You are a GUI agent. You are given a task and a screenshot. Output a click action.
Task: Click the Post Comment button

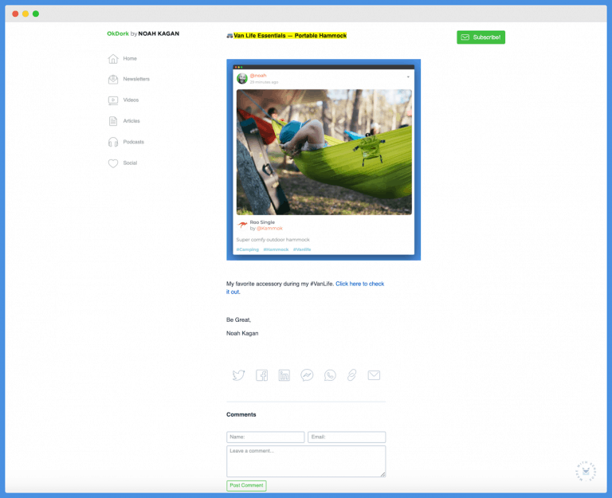coord(246,485)
